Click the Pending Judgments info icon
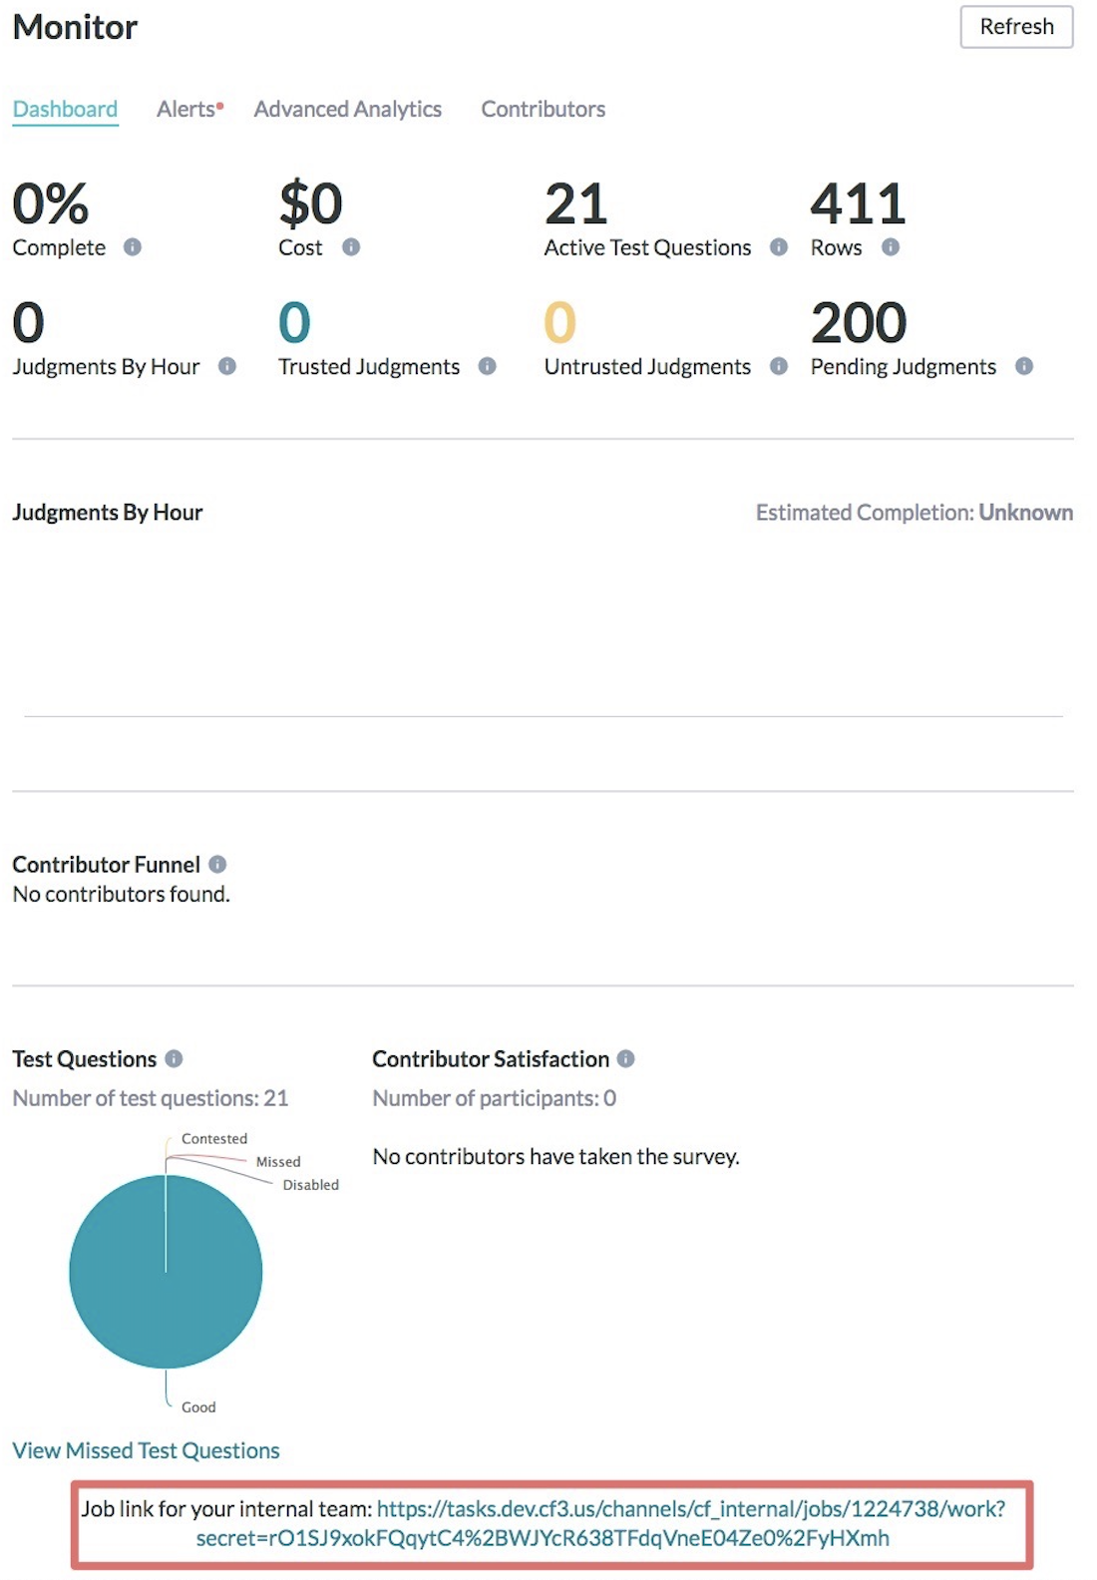 (1024, 366)
